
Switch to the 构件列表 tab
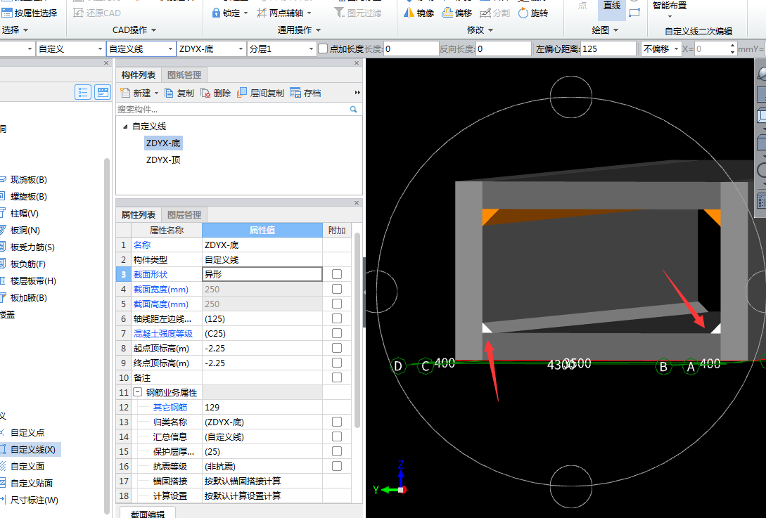(139, 75)
